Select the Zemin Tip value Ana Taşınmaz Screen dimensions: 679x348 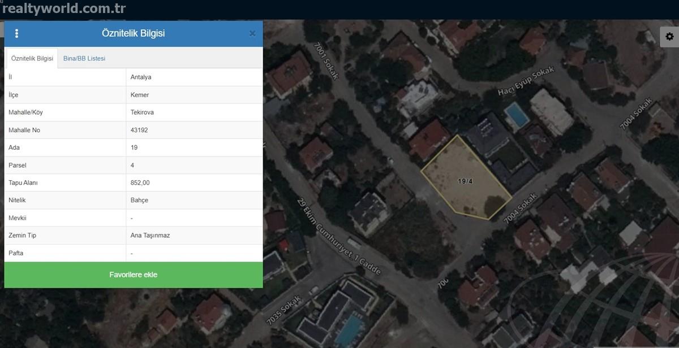coord(150,235)
